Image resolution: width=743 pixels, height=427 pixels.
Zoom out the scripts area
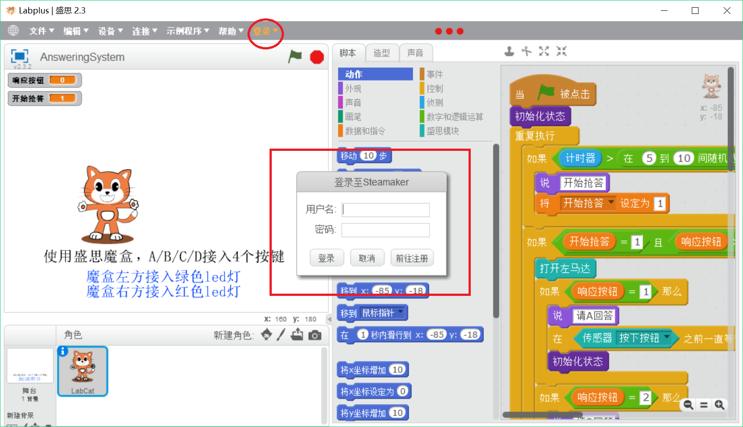(x=688, y=405)
